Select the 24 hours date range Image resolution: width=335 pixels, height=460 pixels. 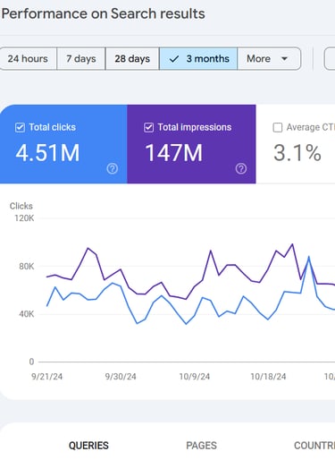(28, 58)
